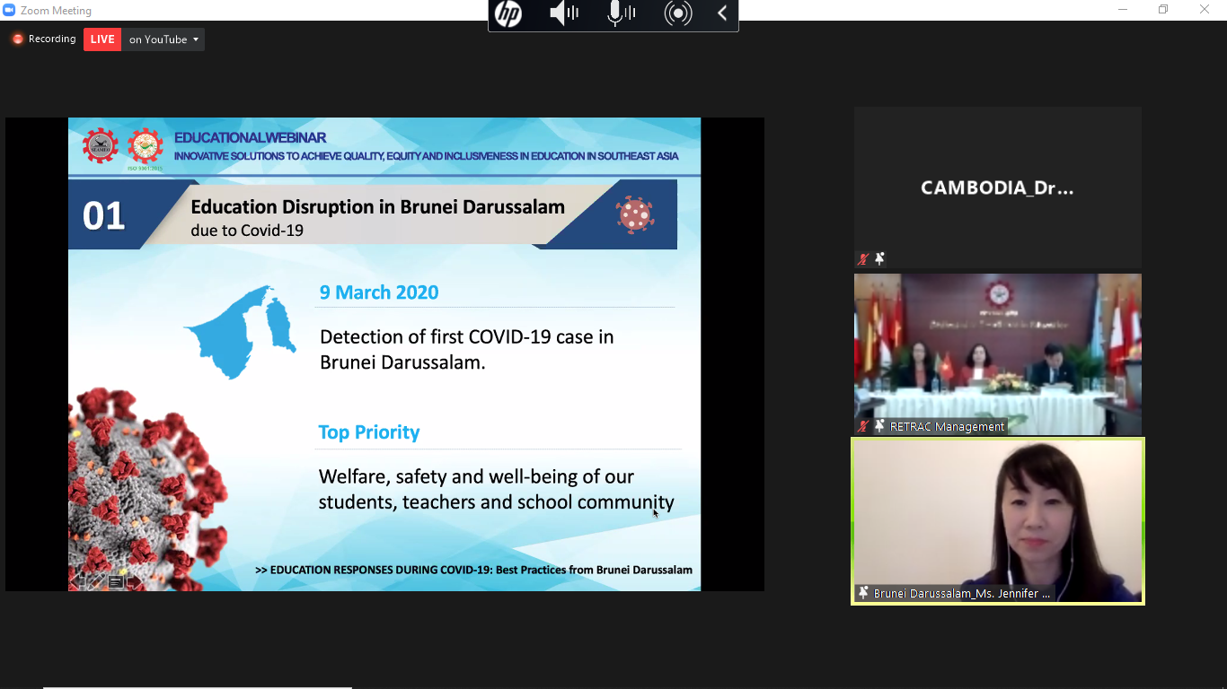The height and width of the screenshot is (689, 1227).
Task: Click the speaker volume icon
Action: tap(563, 13)
